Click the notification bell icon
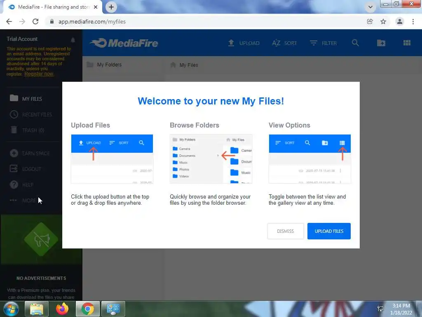 coord(73,40)
